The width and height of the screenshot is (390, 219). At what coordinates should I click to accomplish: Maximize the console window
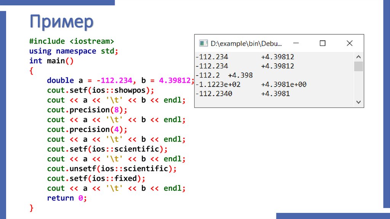[323, 43]
